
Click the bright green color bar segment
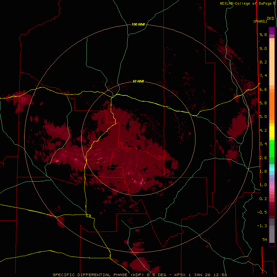click(x=272, y=148)
